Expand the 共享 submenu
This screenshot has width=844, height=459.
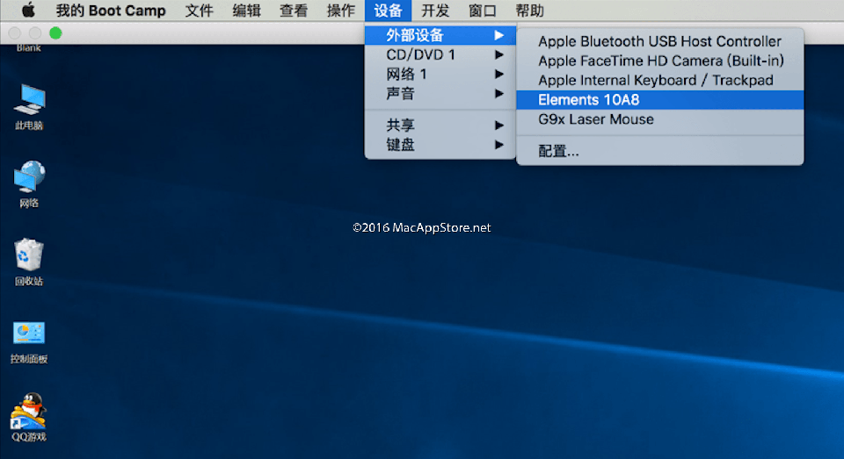440,126
